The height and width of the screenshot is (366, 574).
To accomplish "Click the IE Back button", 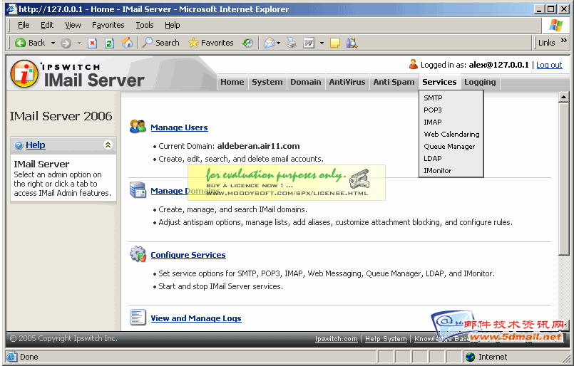I will pyautogui.click(x=29, y=43).
